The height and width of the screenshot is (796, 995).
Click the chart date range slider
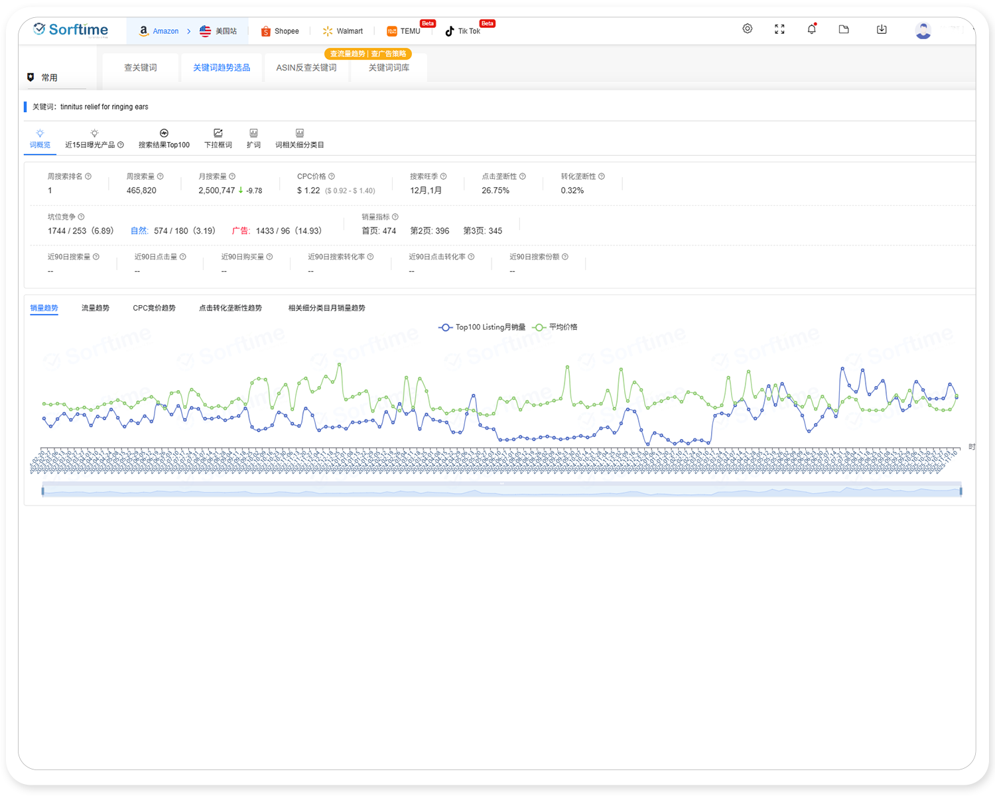pyautogui.click(x=501, y=491)
